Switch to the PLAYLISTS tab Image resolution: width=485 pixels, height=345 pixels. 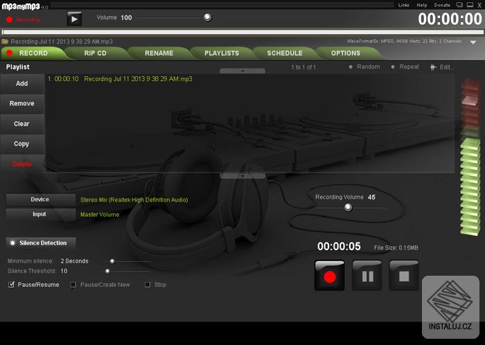pos(222,53)
